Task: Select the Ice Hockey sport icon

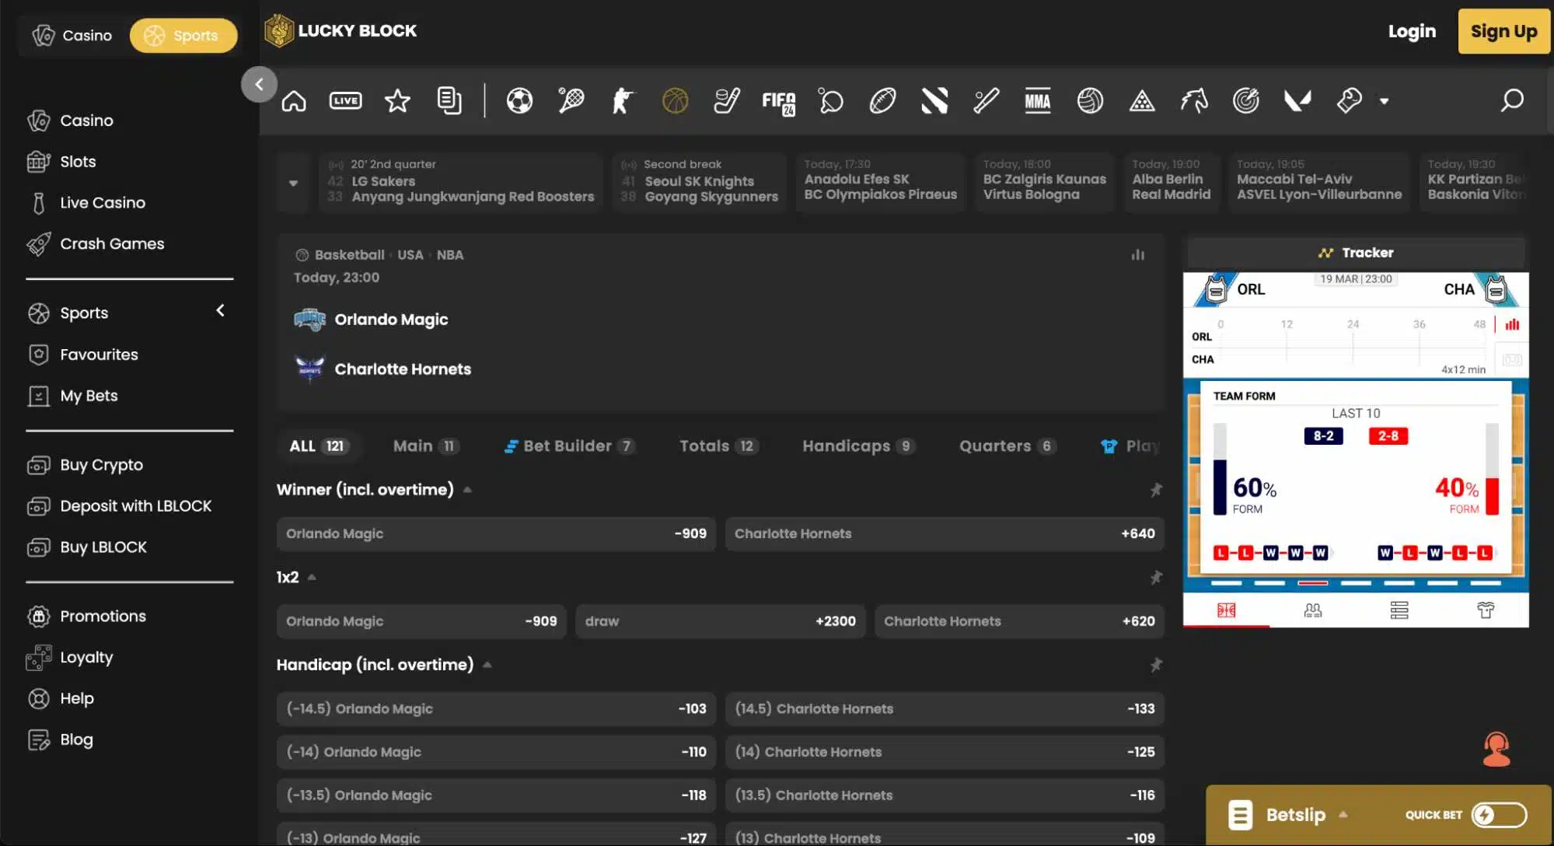Action: [727, 101]
